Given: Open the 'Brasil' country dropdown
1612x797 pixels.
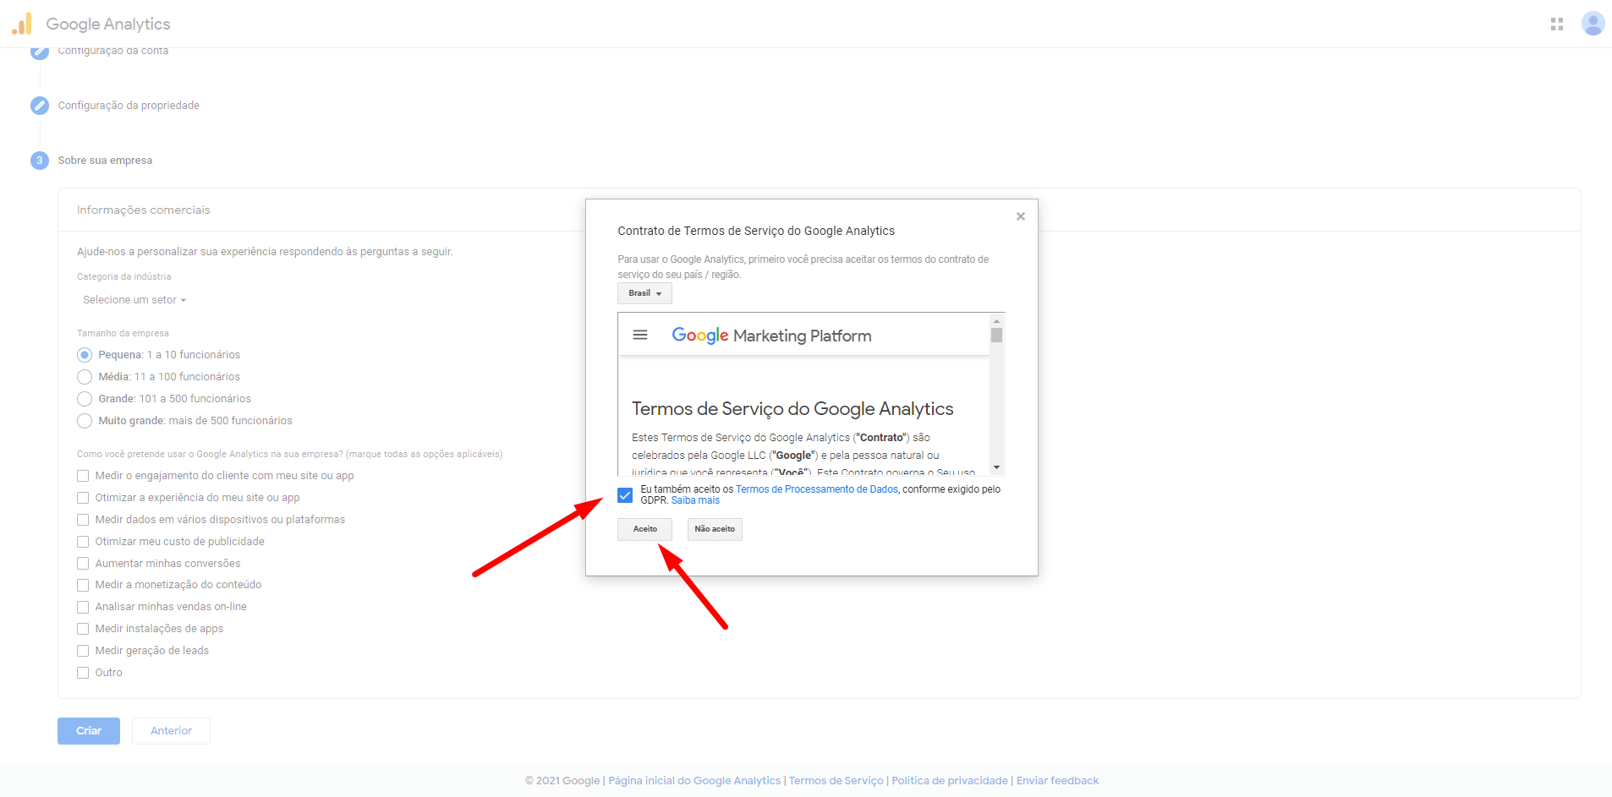Looking at the screenshot, I should pos(644,293).
